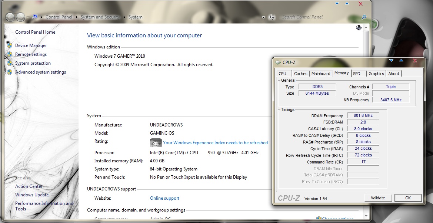
Task: Select the Memory tab in CPU-Z
Action: [x=342, y=73]
